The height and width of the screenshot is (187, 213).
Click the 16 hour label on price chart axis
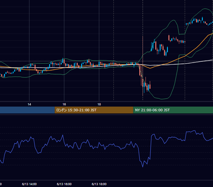(x=64, y=104)
